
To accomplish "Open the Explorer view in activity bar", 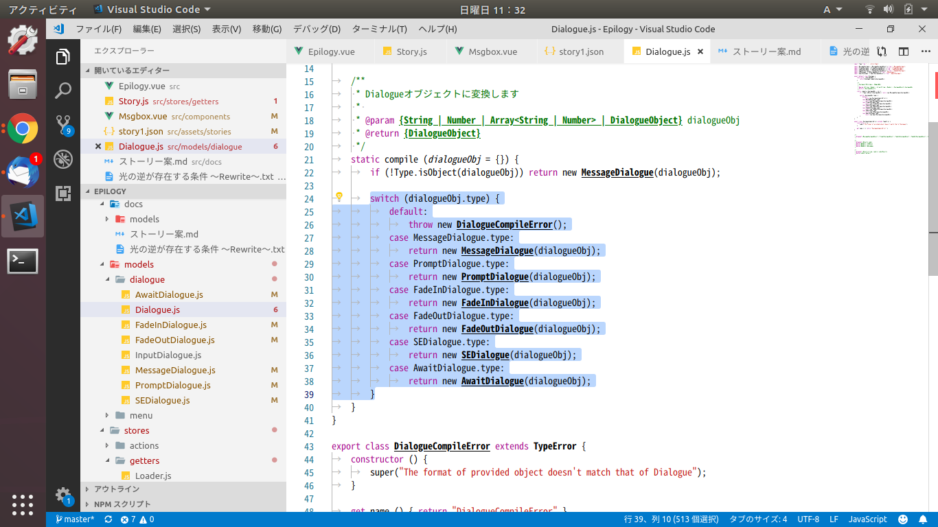I will pyautogui.click(x=63, y=56).
